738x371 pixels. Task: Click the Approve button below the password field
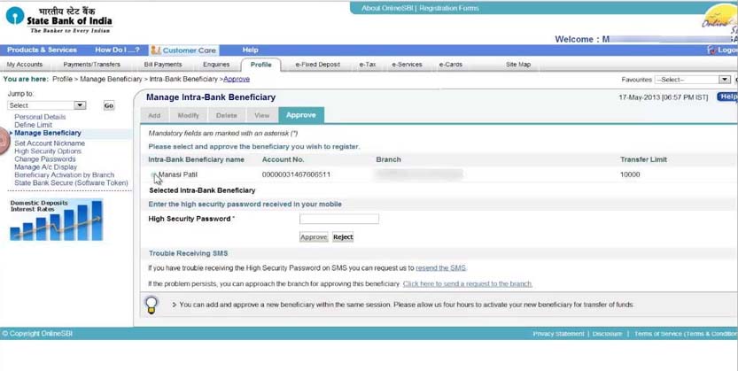[x=314, y=237]
